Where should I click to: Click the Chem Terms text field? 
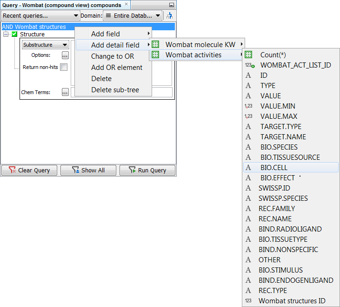[x=121, y=92]
